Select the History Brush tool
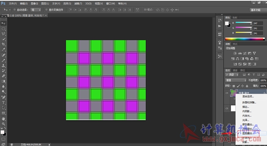267x146 pixels. (x=3, y=71)
